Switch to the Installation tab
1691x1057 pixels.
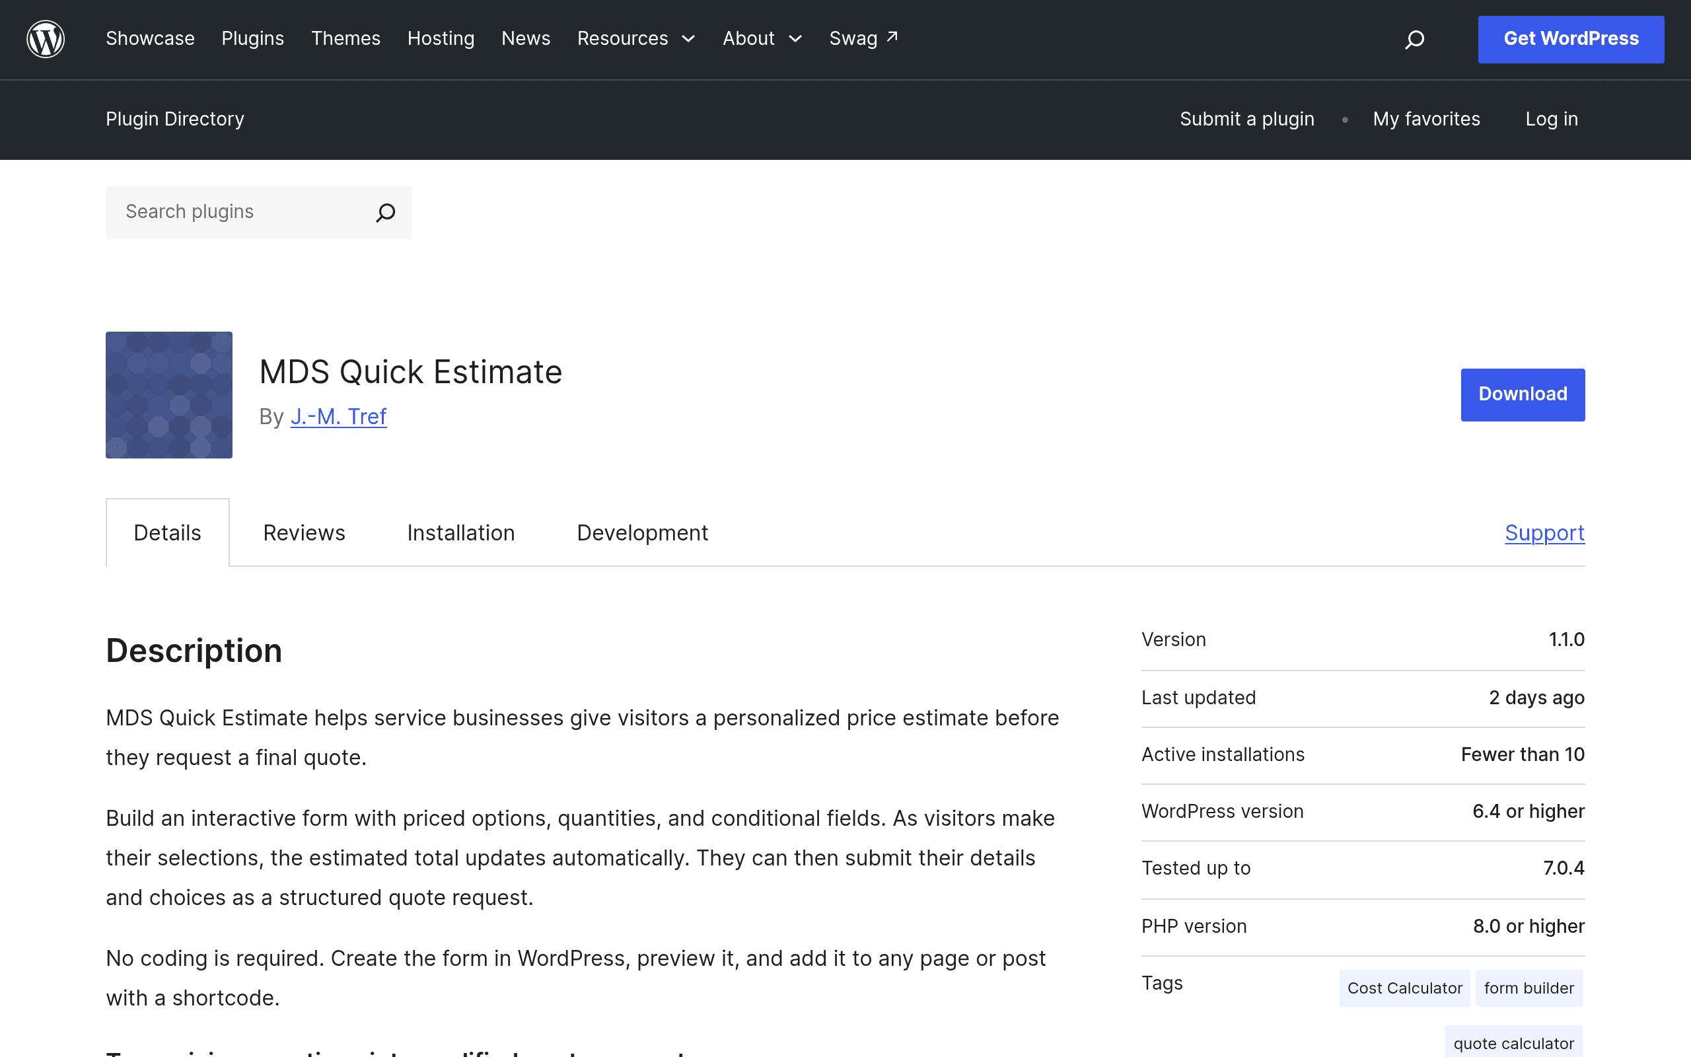click(x=461, y=532)
